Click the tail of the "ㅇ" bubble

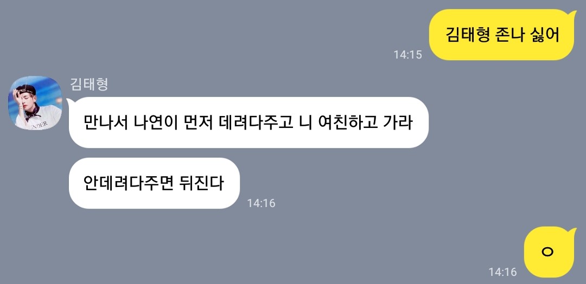(572, 233)
